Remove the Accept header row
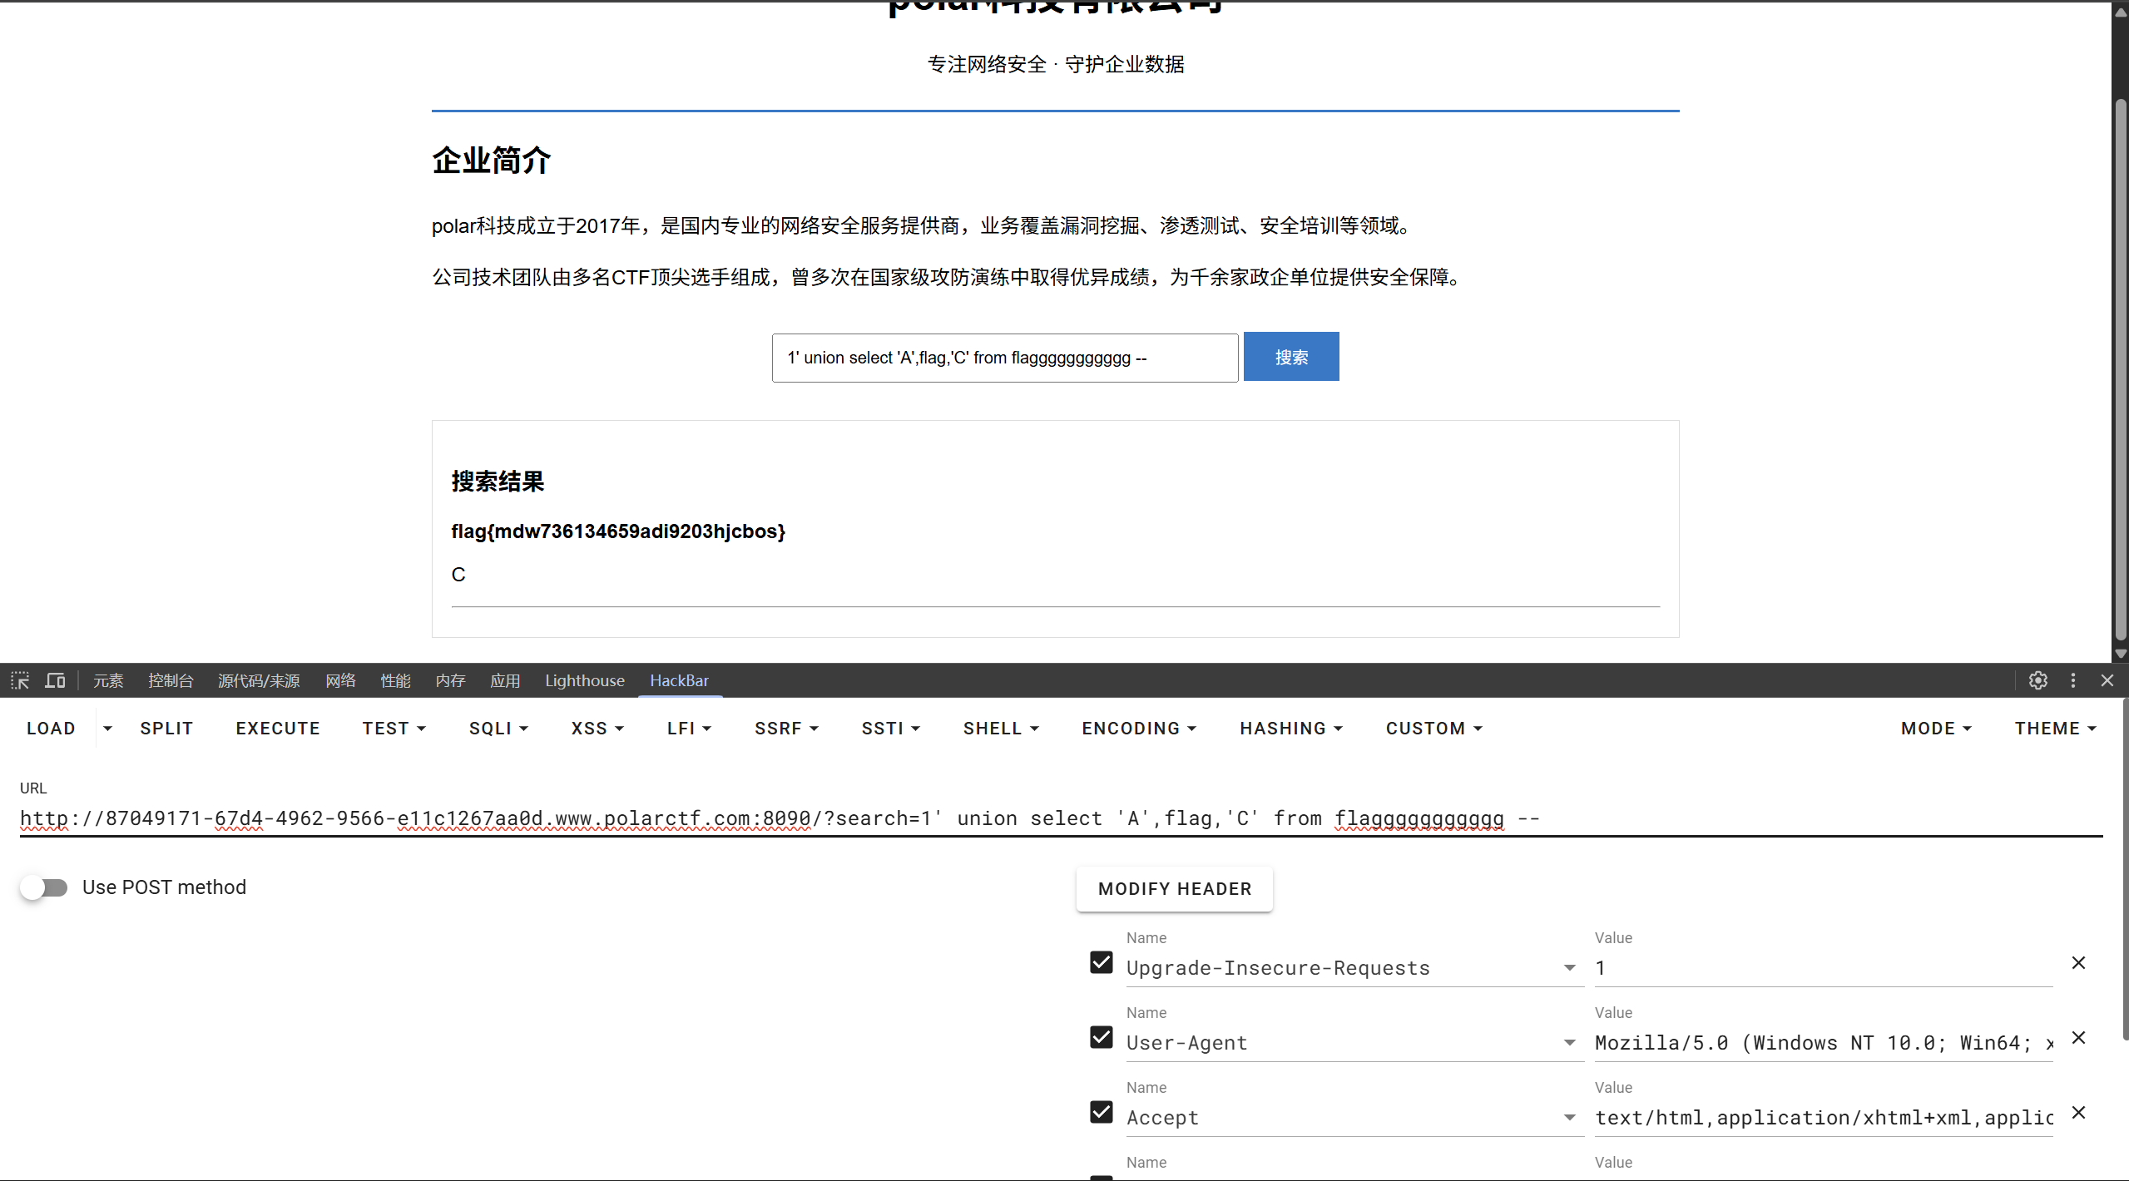The height and width of the screenshot is (1181, 2129). coord(2078,1113)
